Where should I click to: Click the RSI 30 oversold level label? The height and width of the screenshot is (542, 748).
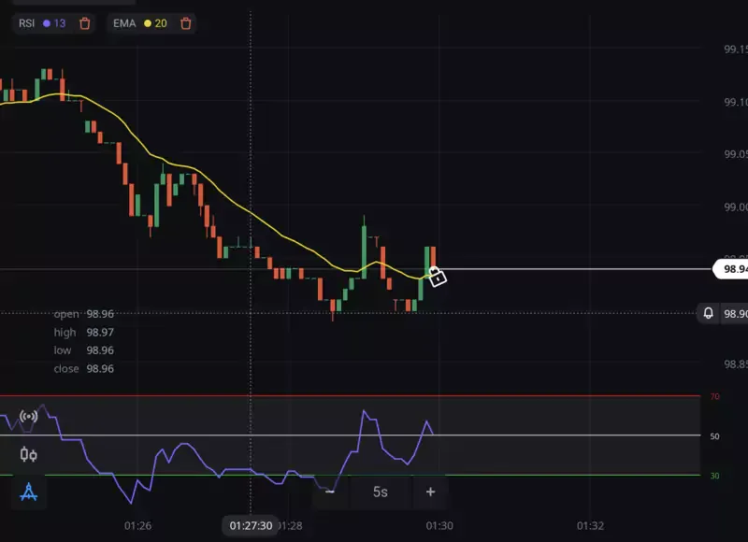pyautogui.click(x=714, y=476)
